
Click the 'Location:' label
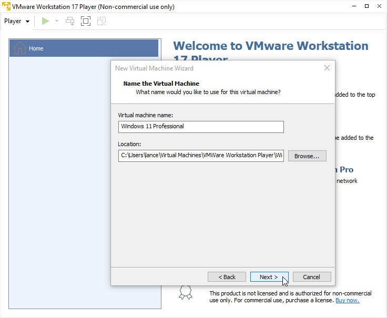(x=129, y=144)
